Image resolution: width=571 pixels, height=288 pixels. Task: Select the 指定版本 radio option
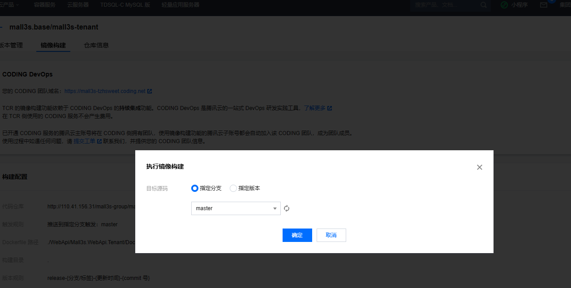pos(233,188)
